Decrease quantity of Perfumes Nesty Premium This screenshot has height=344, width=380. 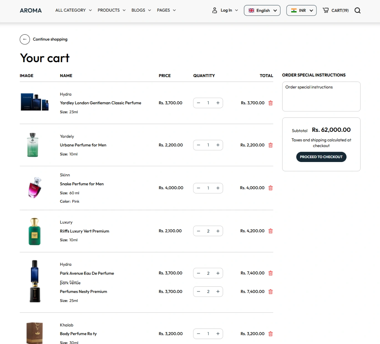[x=199, y=292]
